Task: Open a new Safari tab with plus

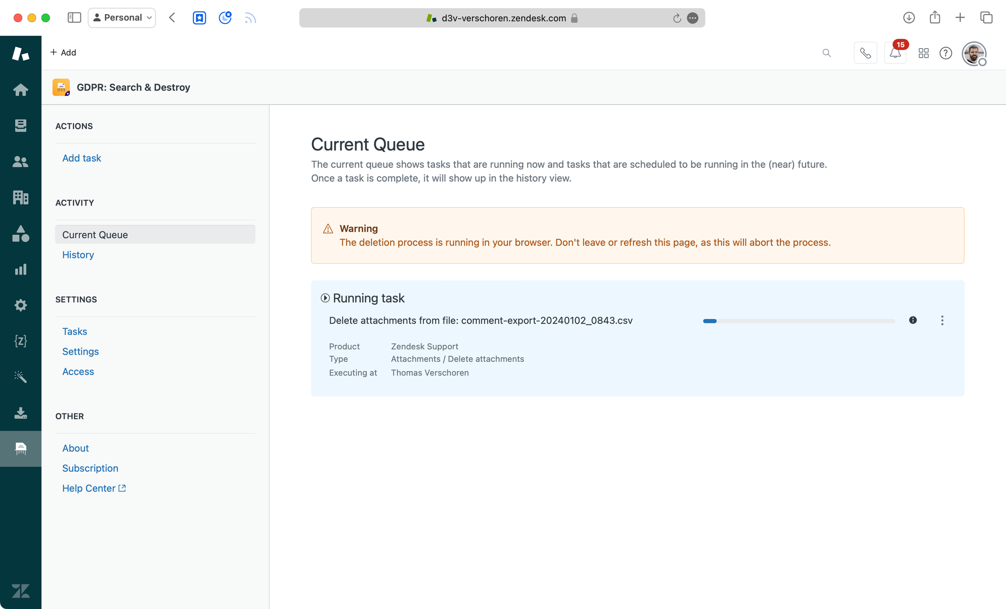Action: click(960, 18)
